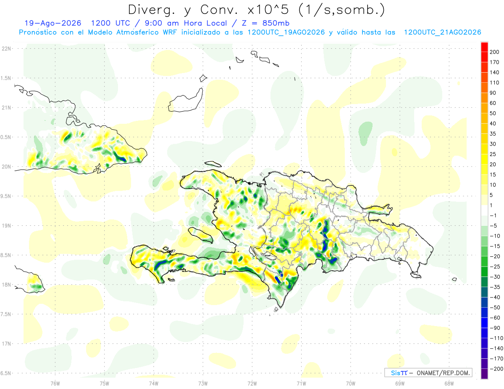Click the purple swatch at the colorbar bottom
The image size is (504, 389).
click(485, 374)
